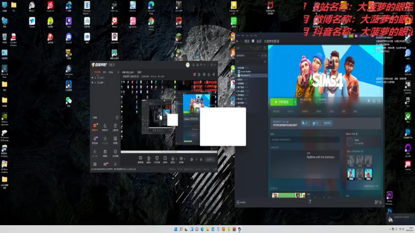Open the Discord desktop icon
415x233 pixels.
(x=69, y=38)
